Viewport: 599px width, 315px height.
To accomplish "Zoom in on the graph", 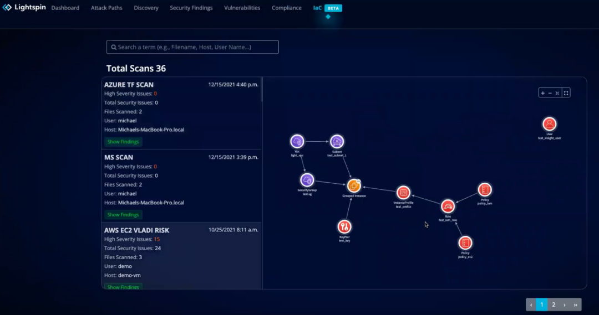I will click(542, 93).
